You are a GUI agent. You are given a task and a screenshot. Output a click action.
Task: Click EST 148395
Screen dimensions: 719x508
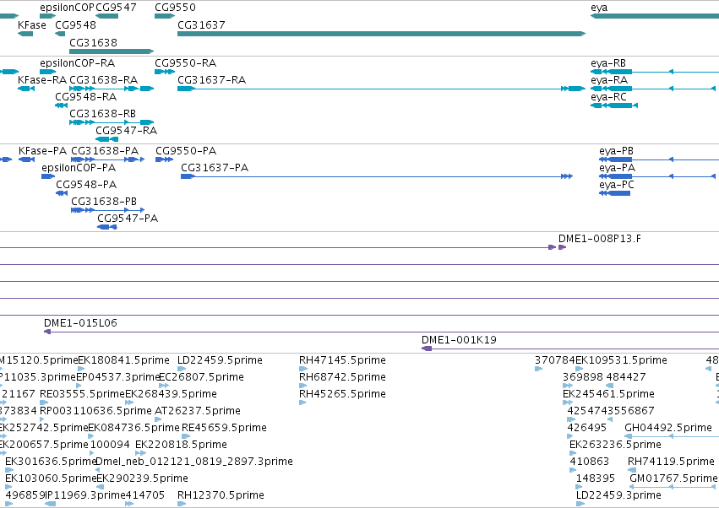[595, 478]
